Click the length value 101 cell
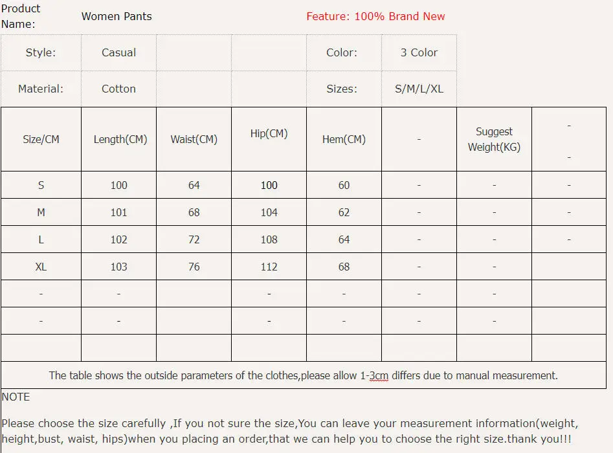 pos(118,212)
